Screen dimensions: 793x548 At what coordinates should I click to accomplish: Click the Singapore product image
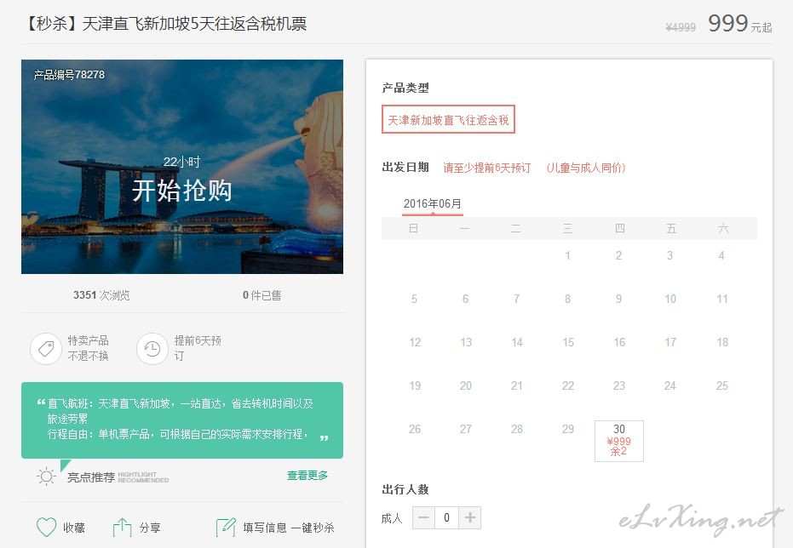(x=182, y=167)
